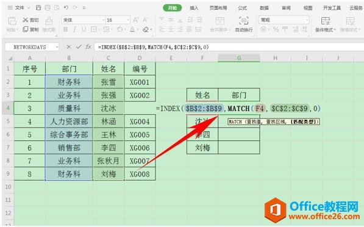Expand the 合并居中 dropdown arrow
This screenshot has height=227, width=364.
pyautogui.click(x=229, y=30)
